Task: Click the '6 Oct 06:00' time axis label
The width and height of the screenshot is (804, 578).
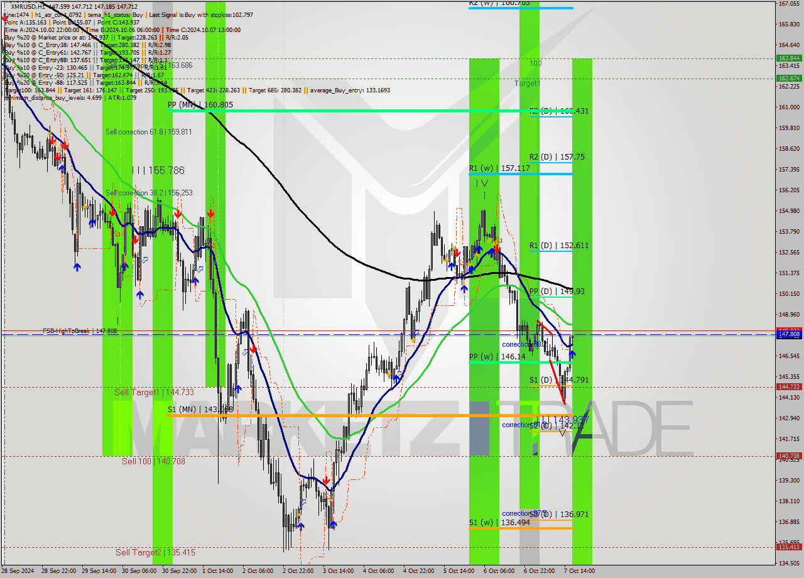Action: tap(499, 571)
